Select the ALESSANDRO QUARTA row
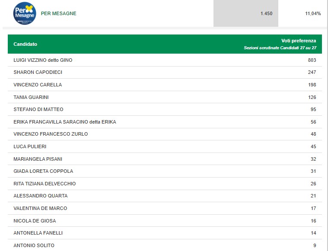Viewport: 328px width, 251px height. pos(165,196)
